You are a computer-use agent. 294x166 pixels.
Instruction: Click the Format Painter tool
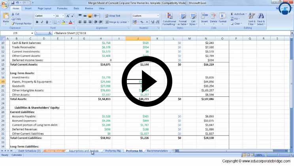coord(23,23)
